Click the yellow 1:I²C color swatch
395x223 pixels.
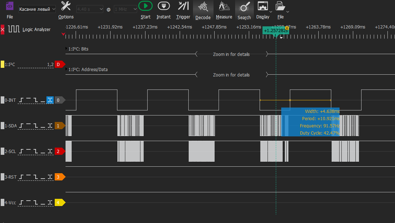click(3, 64)
